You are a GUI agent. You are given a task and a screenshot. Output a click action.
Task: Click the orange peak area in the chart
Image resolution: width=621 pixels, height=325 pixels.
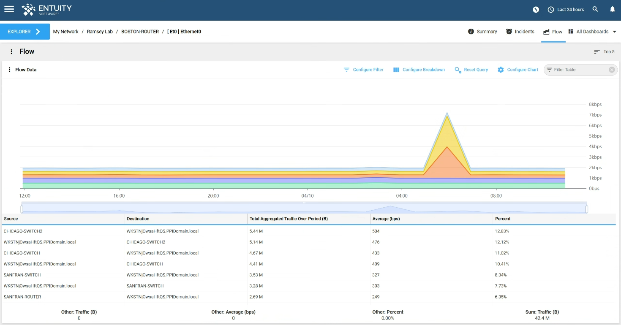(x=447, y=165)
